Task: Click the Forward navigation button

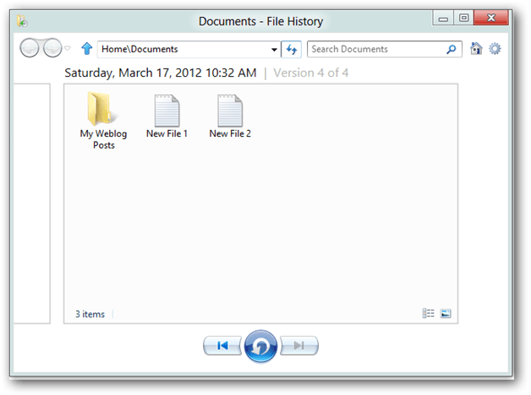Action: pyautogui.click(x=52, y=49)
